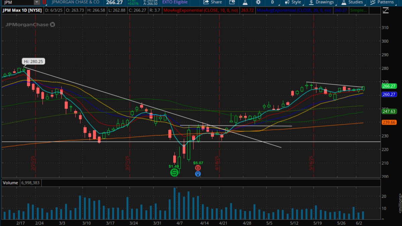Click the millions label on volume axis
The height and width of the screenshot is (226, 402).
(x=400, y=204)
